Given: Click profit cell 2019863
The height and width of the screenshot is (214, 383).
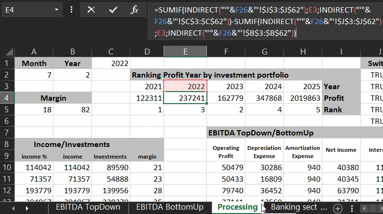Looking at the screenshot, I should 303,98.
